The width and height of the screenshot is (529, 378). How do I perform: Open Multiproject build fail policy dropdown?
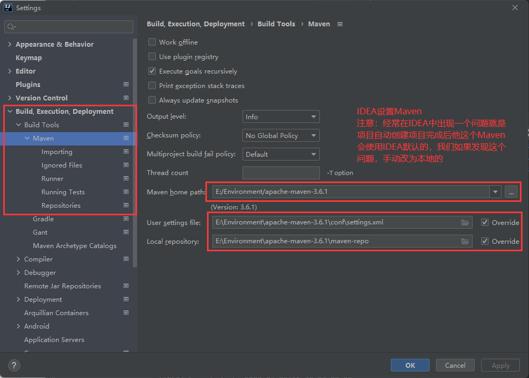point(281,154)
